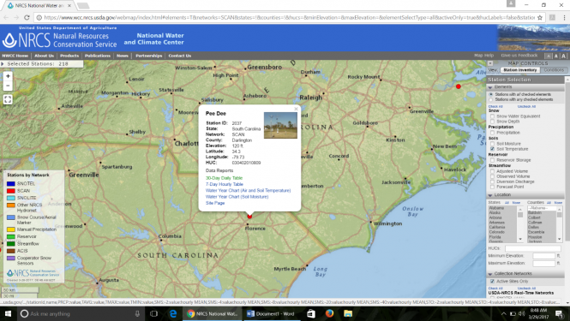Go back in browser history

tap(6, 17)
